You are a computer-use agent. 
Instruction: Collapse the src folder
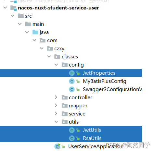pyautogui.click(x=12, y=16)
